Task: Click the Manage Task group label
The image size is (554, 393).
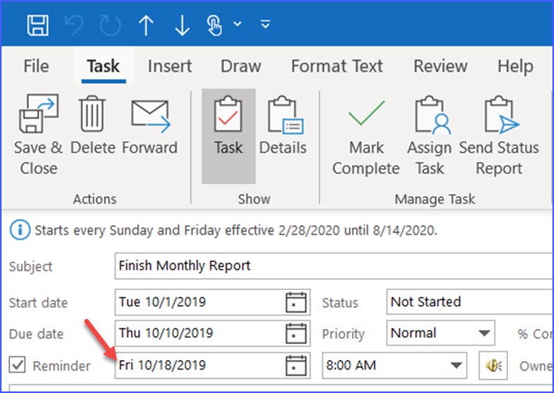Action: (x=435, y=199)
